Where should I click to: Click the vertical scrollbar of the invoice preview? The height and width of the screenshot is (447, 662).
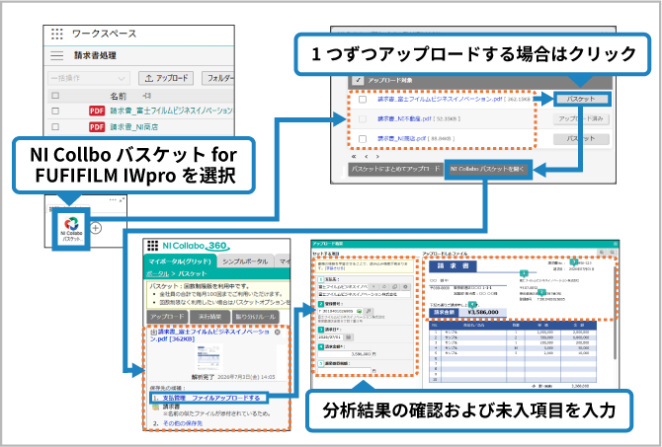point(616,312)
